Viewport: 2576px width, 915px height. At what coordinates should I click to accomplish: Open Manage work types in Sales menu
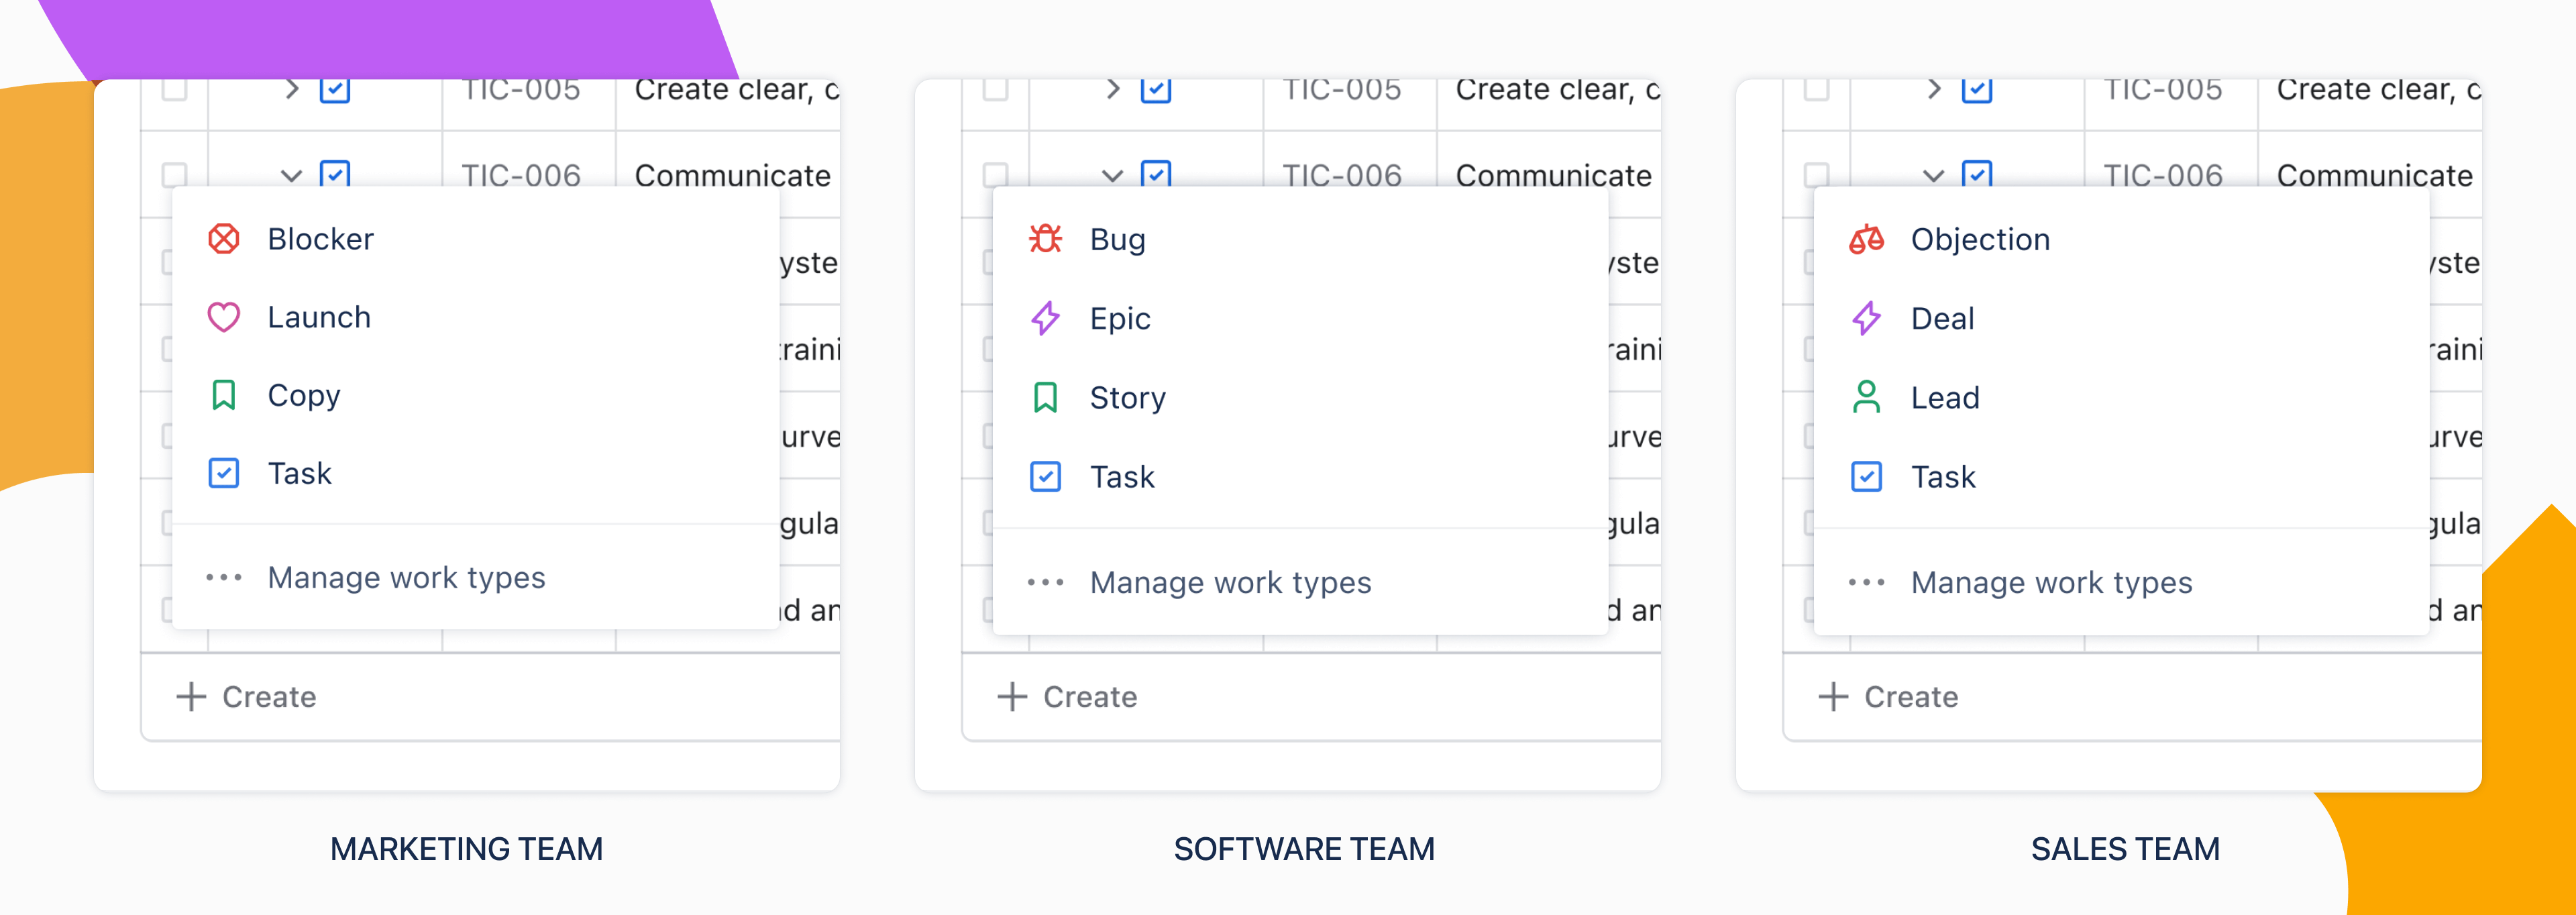pos(2121,582)
